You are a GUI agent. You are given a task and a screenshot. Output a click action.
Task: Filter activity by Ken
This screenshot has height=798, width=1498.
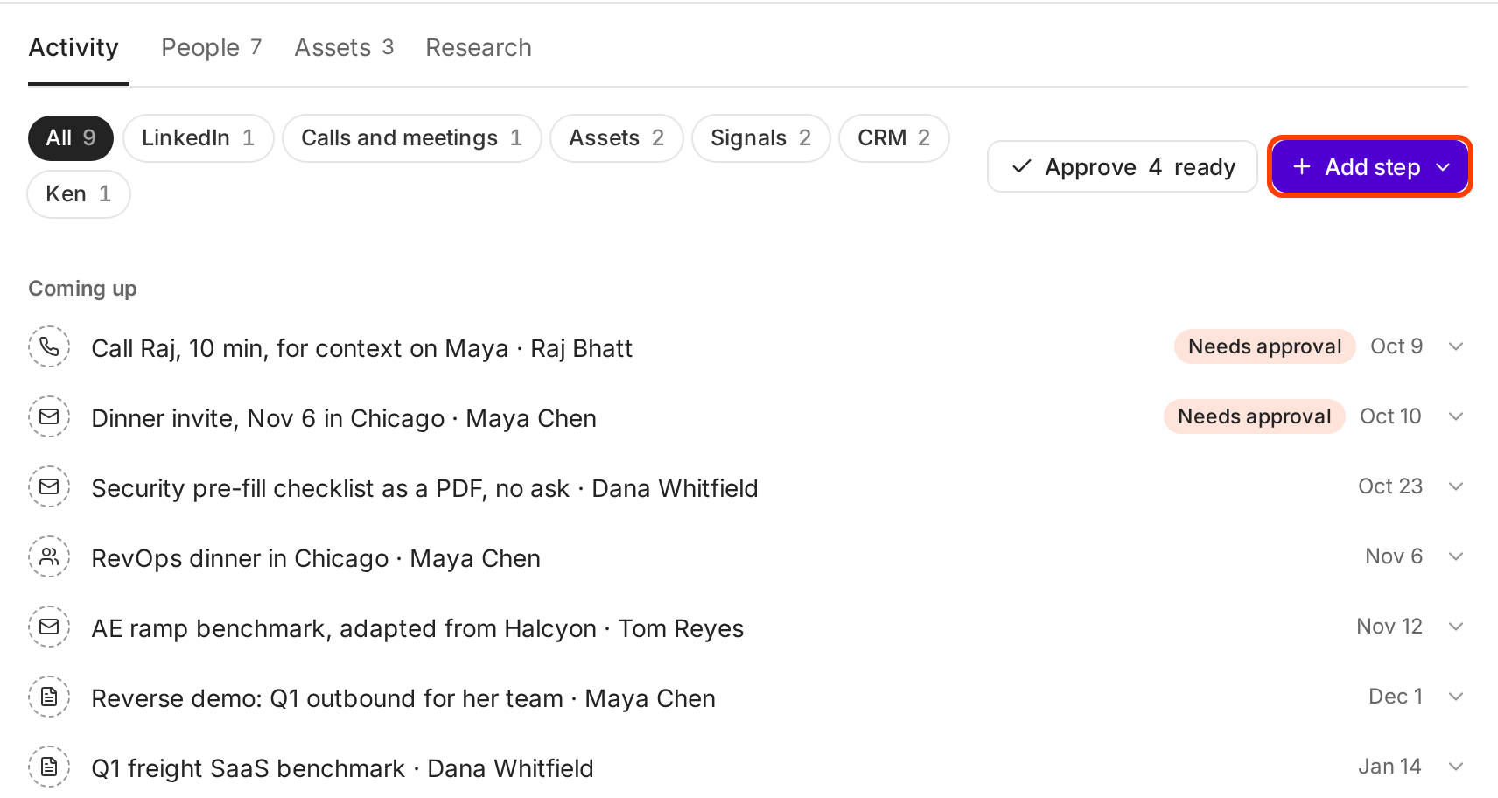pos(79,194)
